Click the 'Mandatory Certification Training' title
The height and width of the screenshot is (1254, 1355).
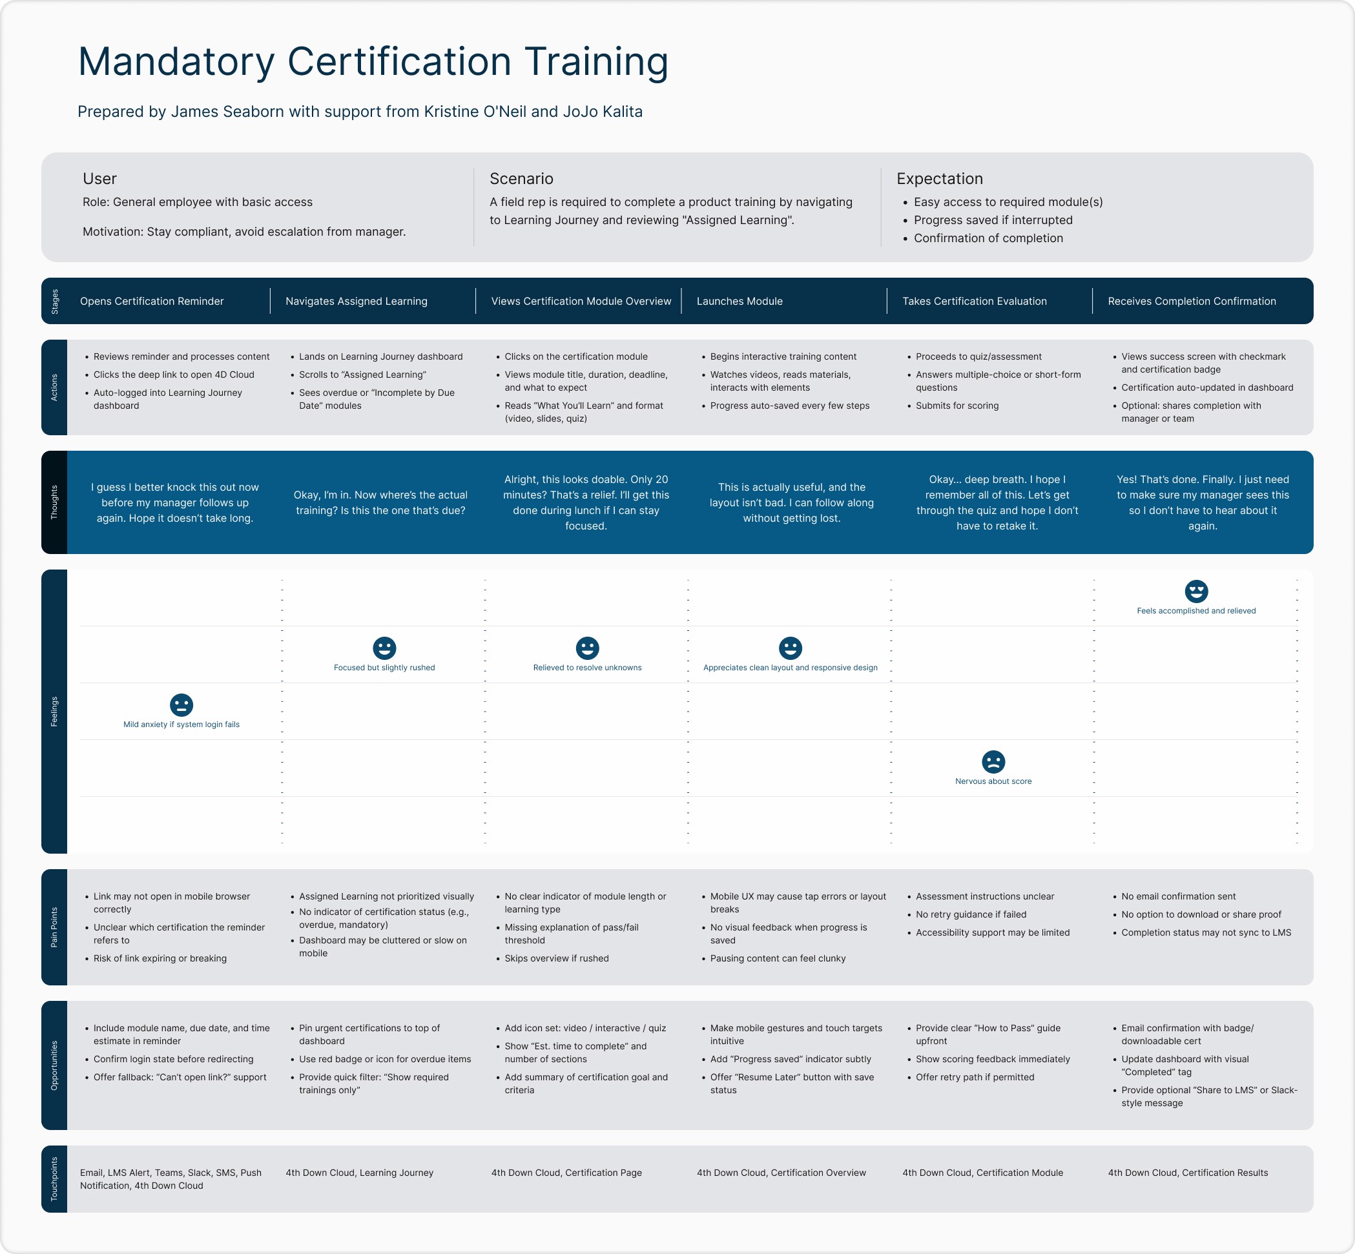tap(373, 62)
